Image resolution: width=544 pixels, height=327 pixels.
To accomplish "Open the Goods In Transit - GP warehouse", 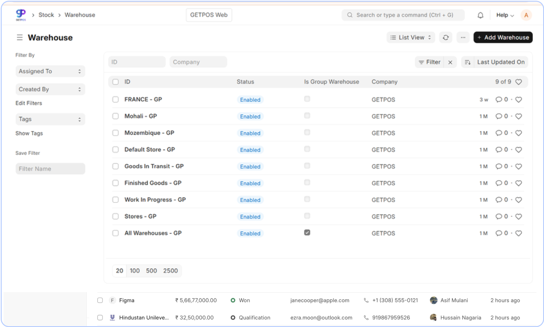I will coord(154,166).
